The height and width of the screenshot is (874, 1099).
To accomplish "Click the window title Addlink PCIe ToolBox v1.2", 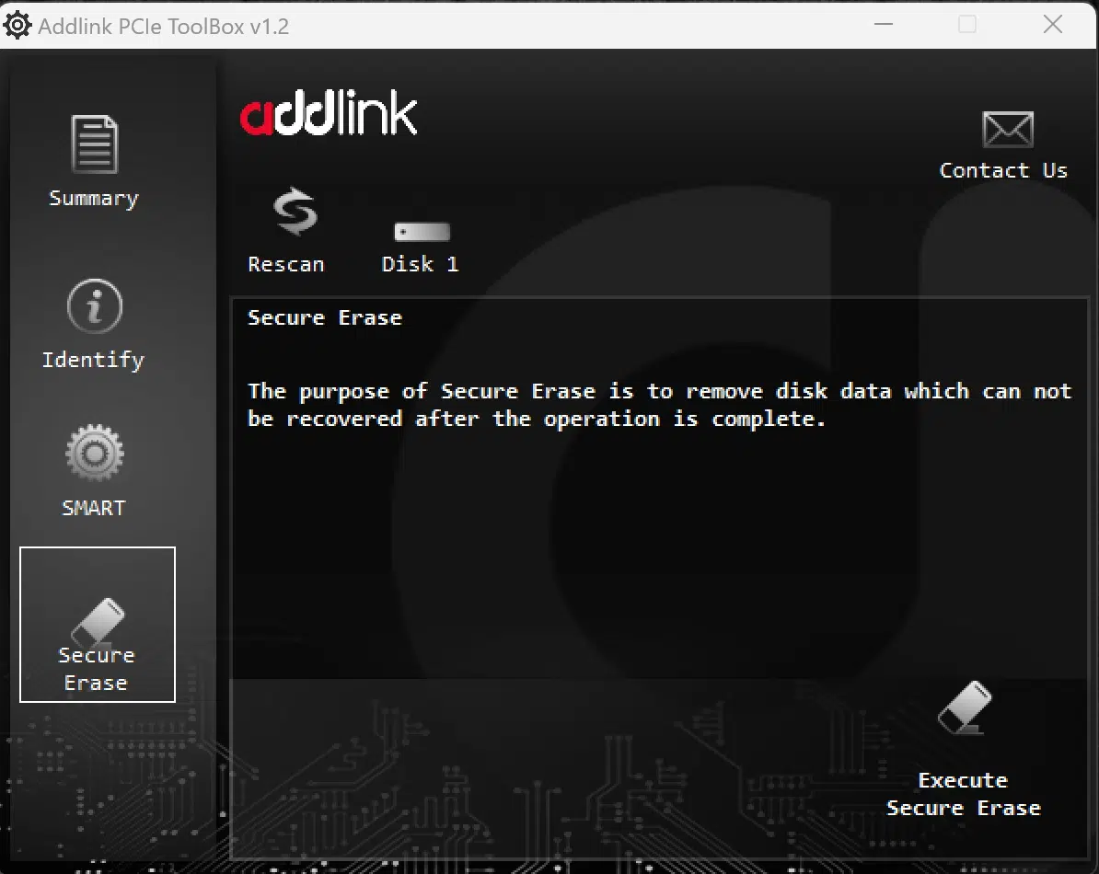I will tap(163, 27).
